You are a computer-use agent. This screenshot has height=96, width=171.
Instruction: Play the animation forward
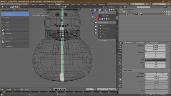coord(60,89)
